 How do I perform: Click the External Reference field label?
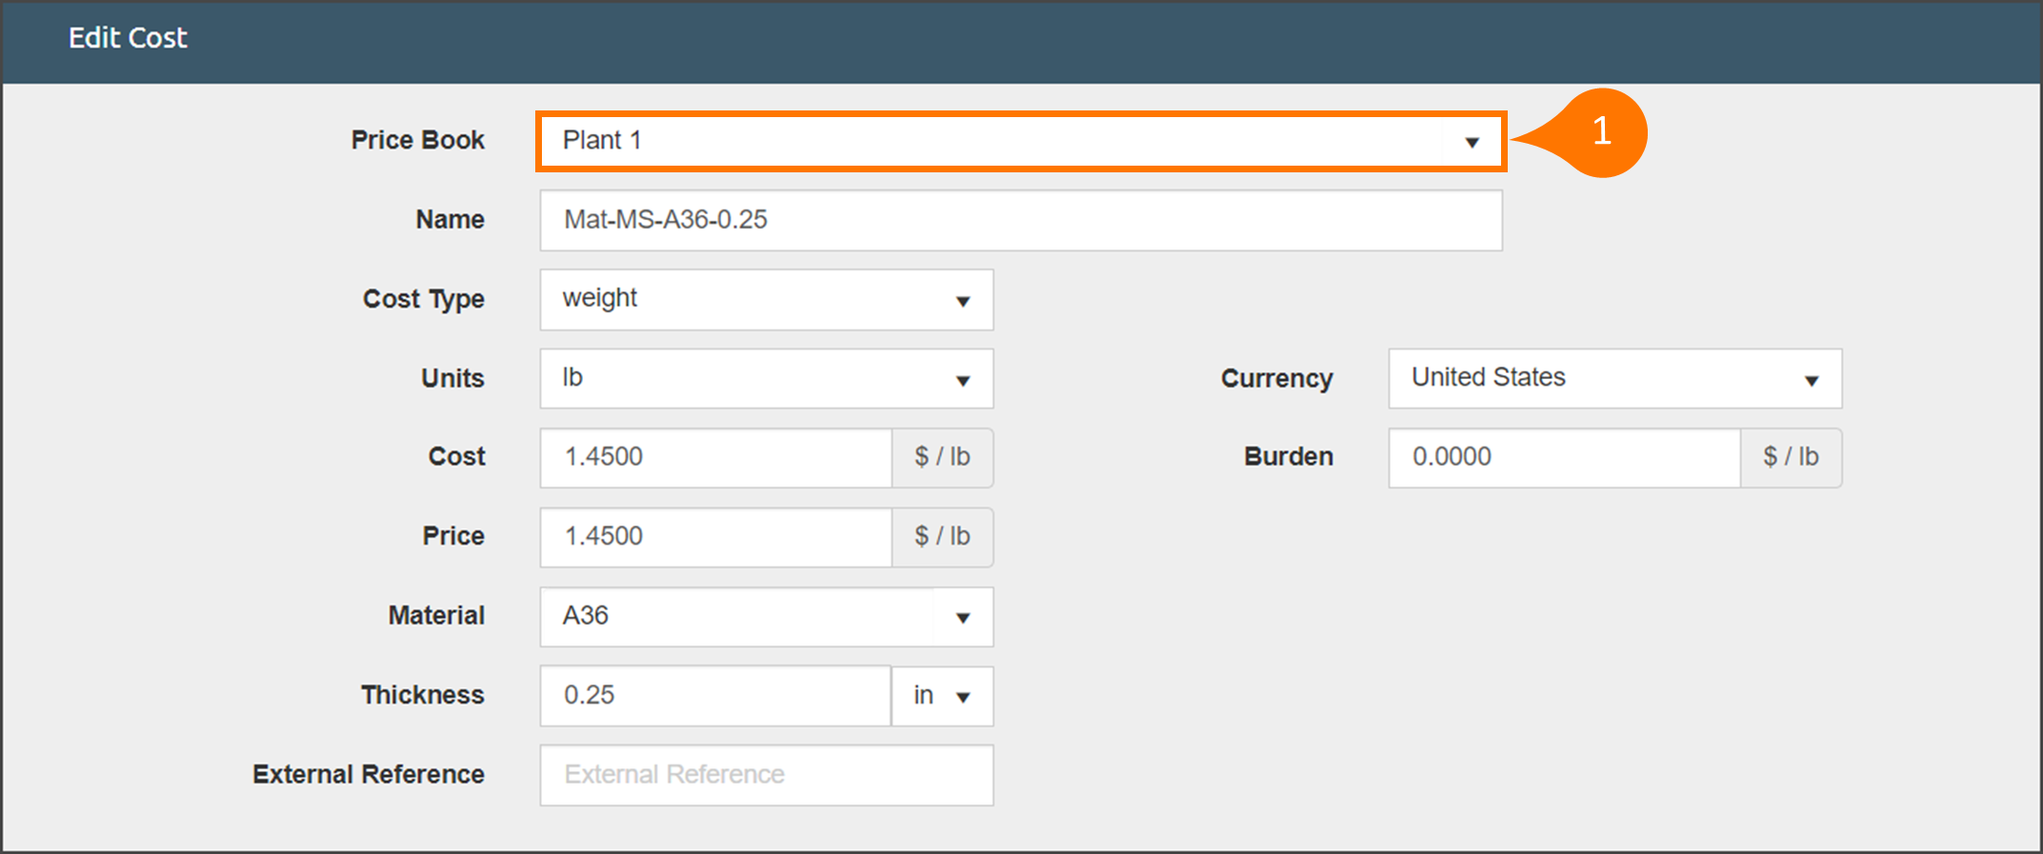click(x=368, y=775)
